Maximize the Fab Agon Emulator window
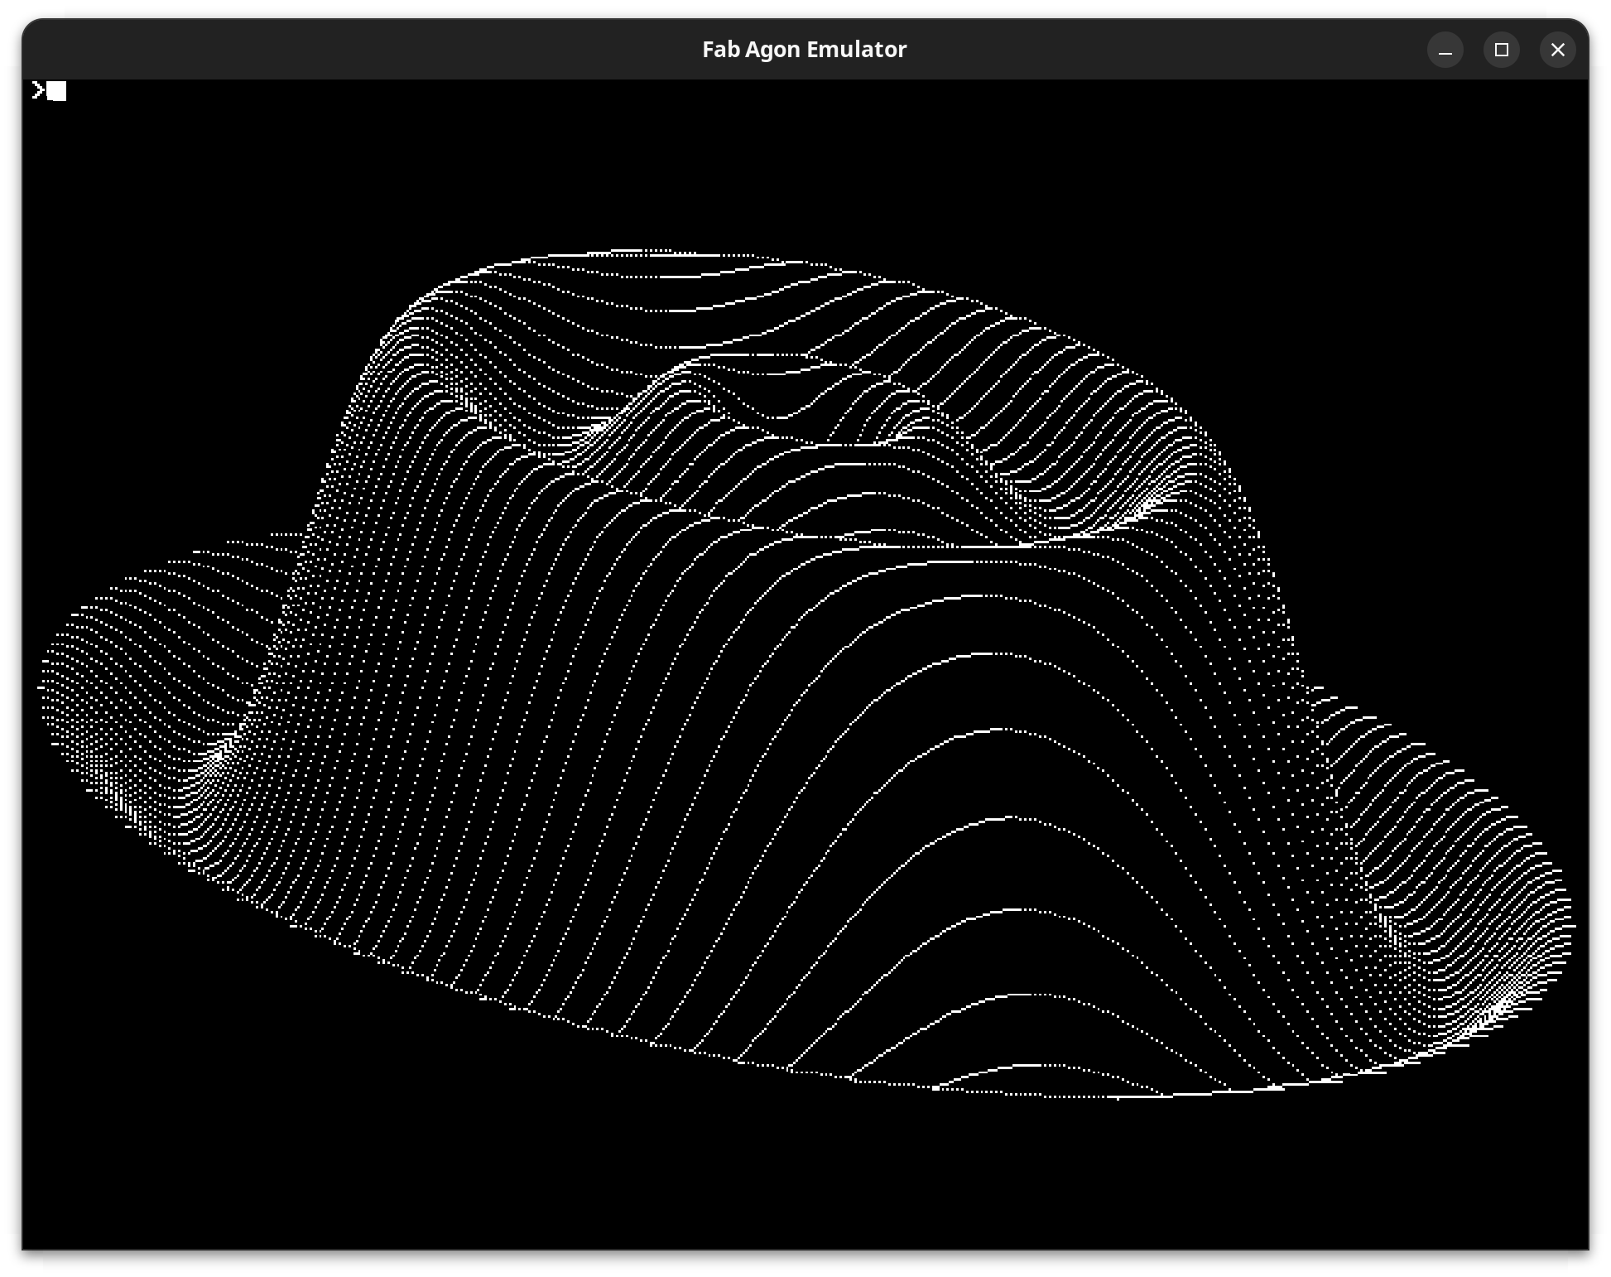Viewport: 1611px width, 1277px height. click(1501, 51)
